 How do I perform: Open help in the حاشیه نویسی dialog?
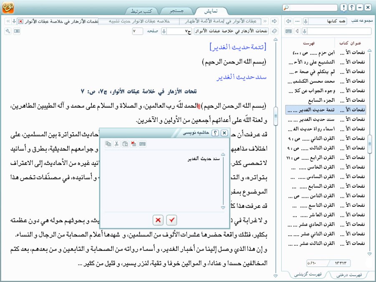pyautogui.click(x=215, y=133)
